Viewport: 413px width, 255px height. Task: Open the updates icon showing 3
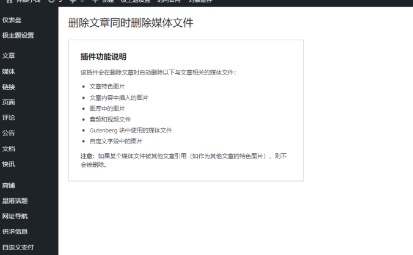coord(51,2)
